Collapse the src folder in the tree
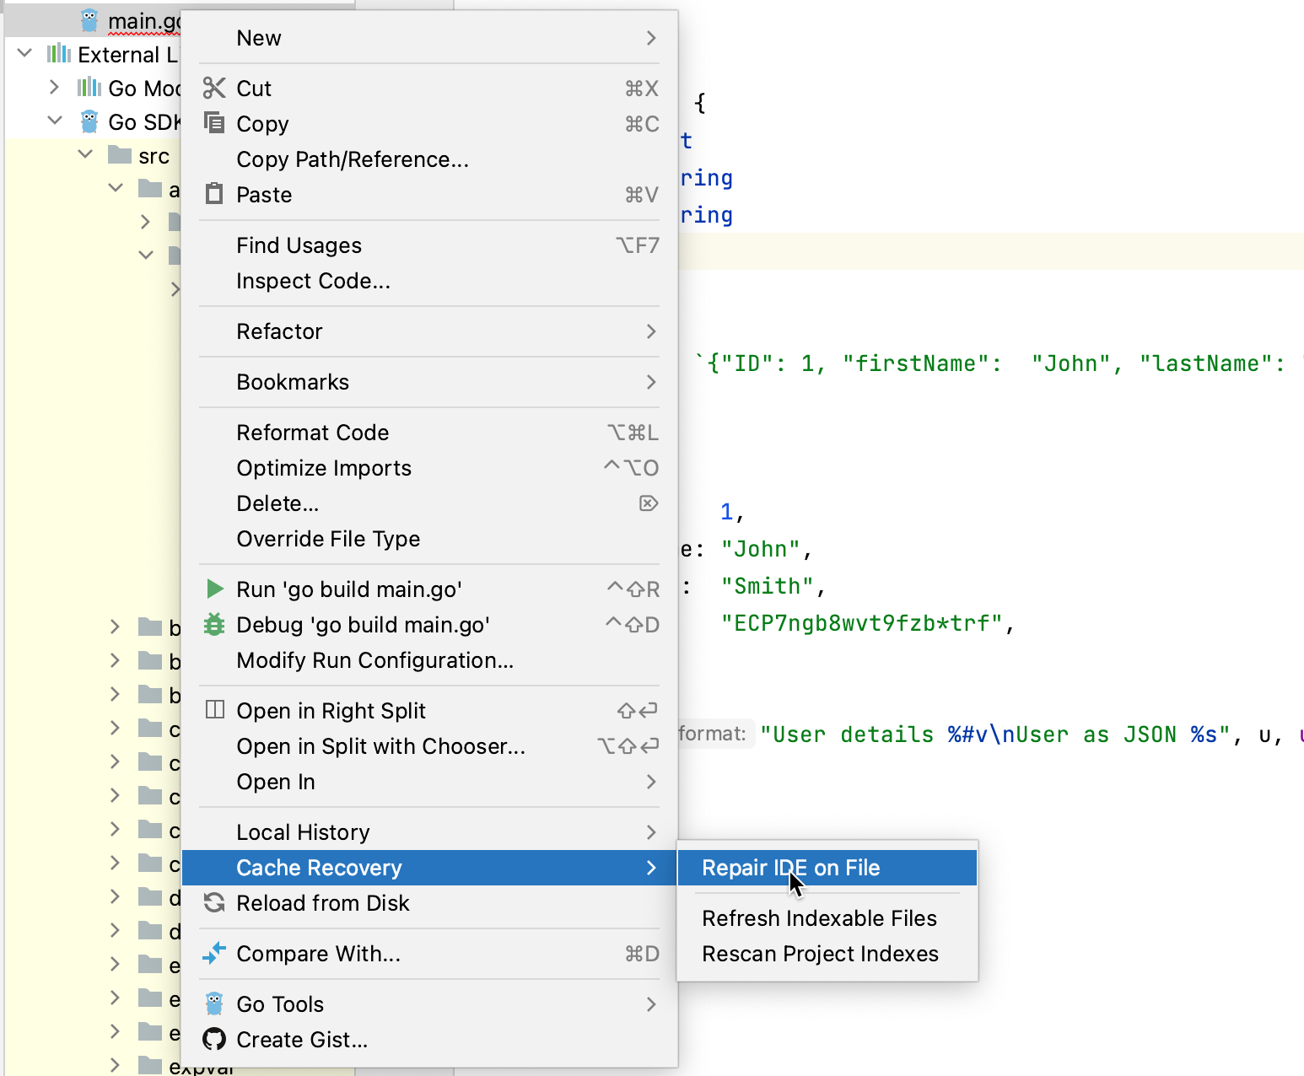The width and height of the screenshot is (1304, 1076). (x=84, y=154)
